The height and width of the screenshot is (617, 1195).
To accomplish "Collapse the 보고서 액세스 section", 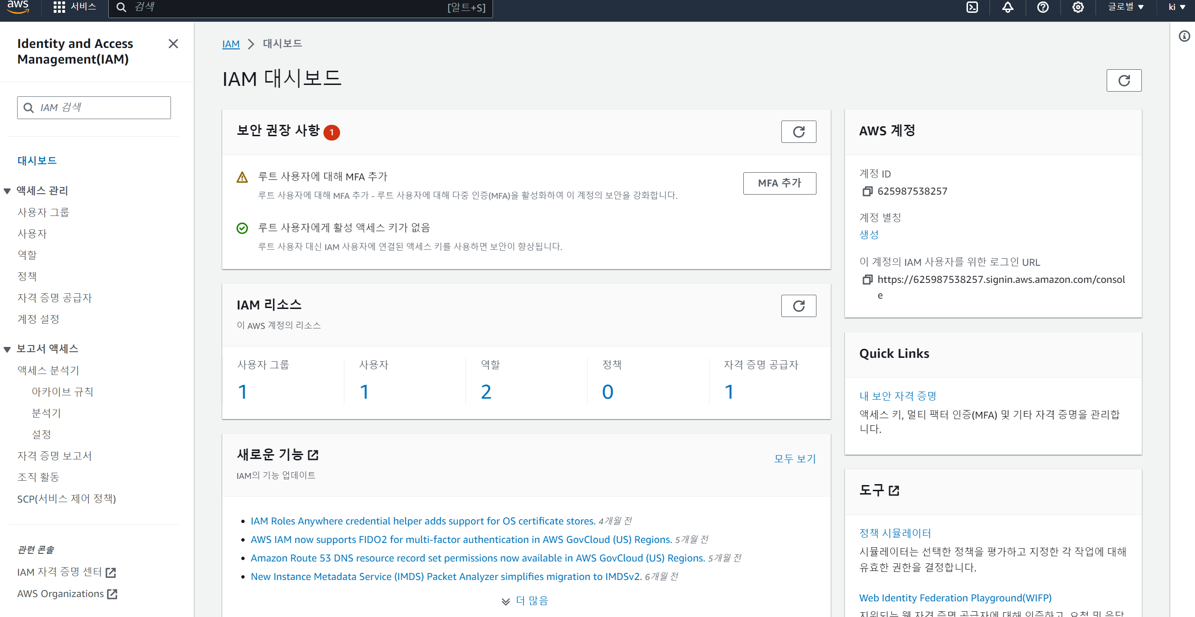I will [7, 349].
